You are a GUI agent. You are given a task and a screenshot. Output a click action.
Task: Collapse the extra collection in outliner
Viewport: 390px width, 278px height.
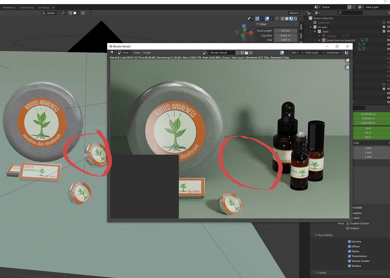point(315,31)
